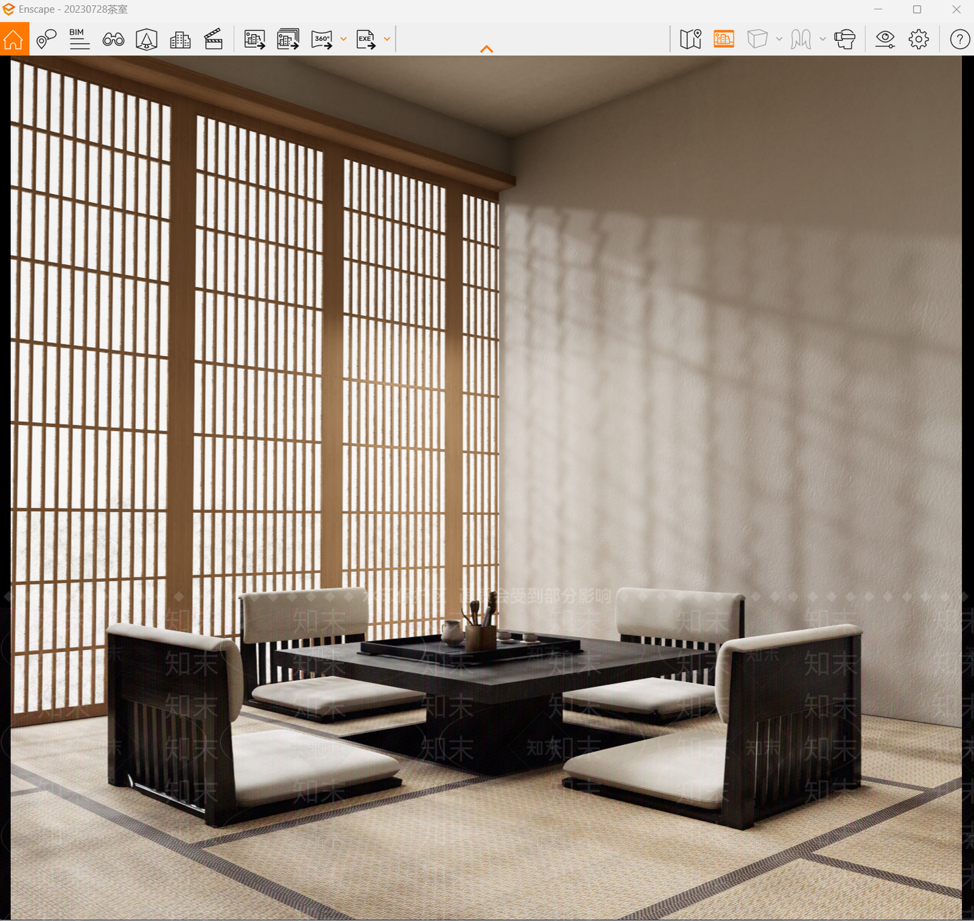Enable the VR Headset mode
974x921 pixels.
pos(845,40)
